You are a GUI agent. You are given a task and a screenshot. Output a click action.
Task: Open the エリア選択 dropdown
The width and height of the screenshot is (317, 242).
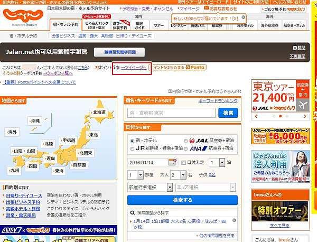206,188
